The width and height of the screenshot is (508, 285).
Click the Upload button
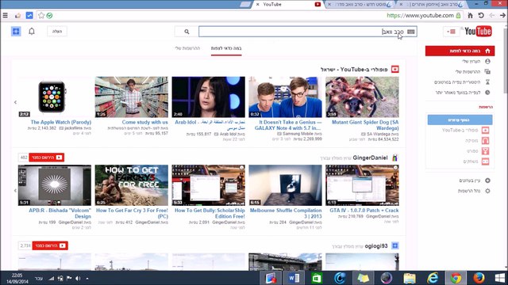(x=57, y=32)
